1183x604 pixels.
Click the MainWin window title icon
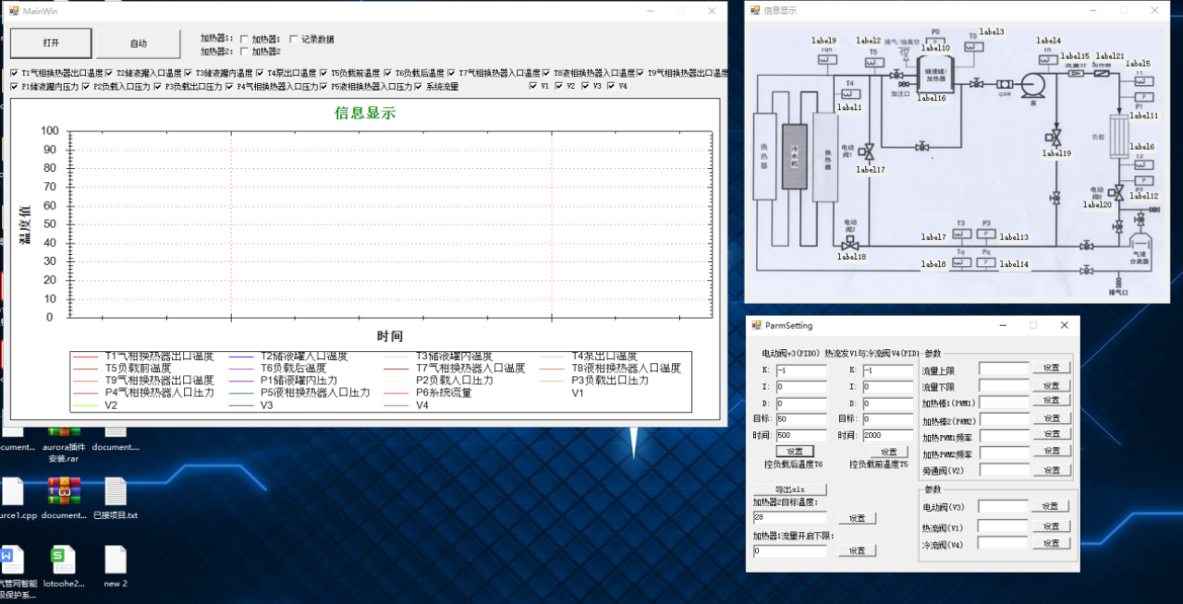point(14,11)
